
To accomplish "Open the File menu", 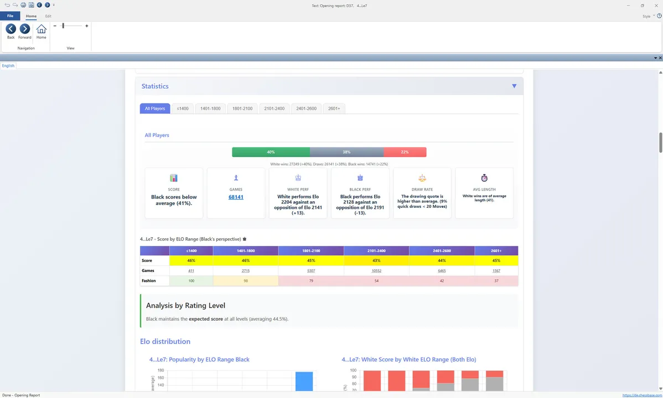I will 10,16.
